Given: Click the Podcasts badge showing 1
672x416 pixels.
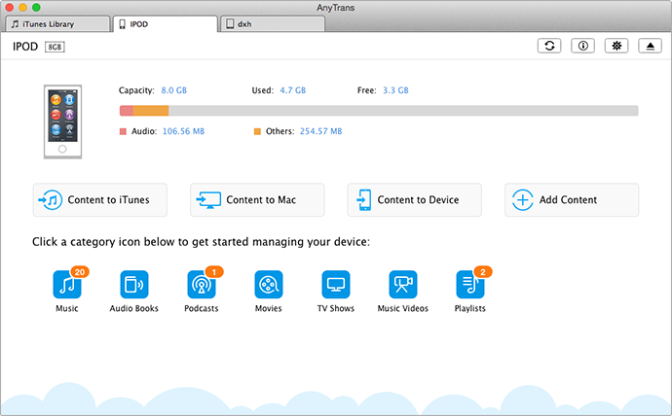Looking at the screenshot, I should tap(214, 272).
